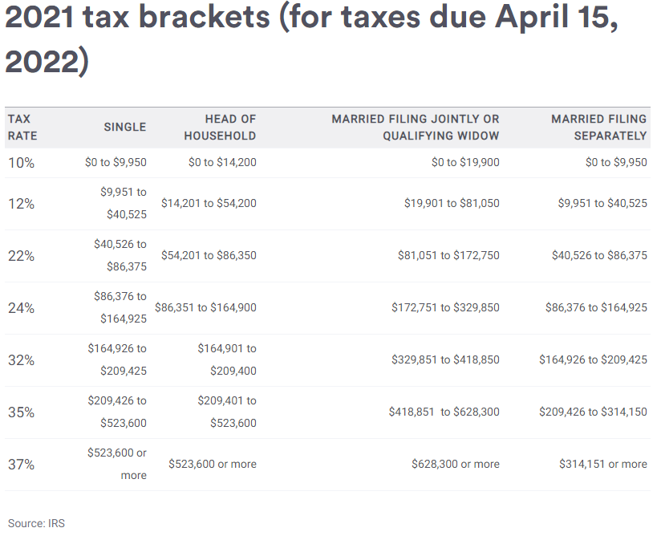The height and width of the screenshot is (536, 657).
Task: Click the $628,300 or more cell
Action: [x=456, y=465]
